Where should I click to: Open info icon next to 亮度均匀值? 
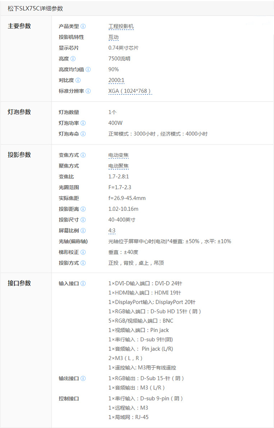(x=88, y=69)
